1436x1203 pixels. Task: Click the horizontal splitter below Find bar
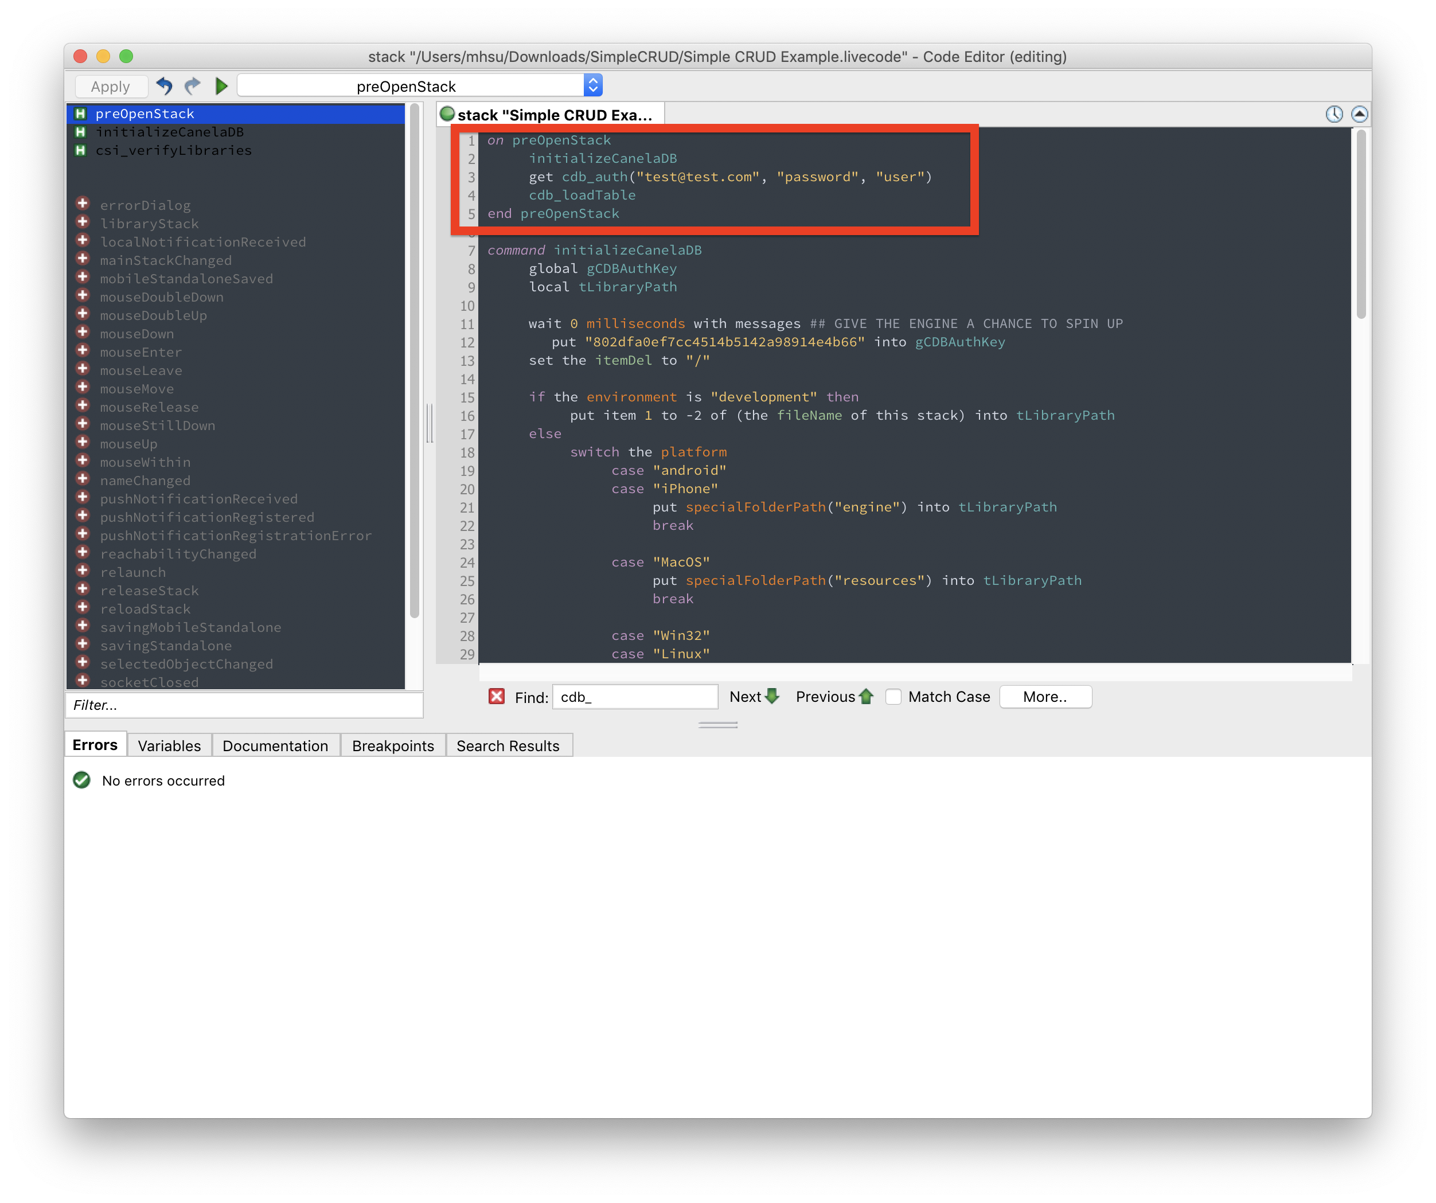[718, 725]
